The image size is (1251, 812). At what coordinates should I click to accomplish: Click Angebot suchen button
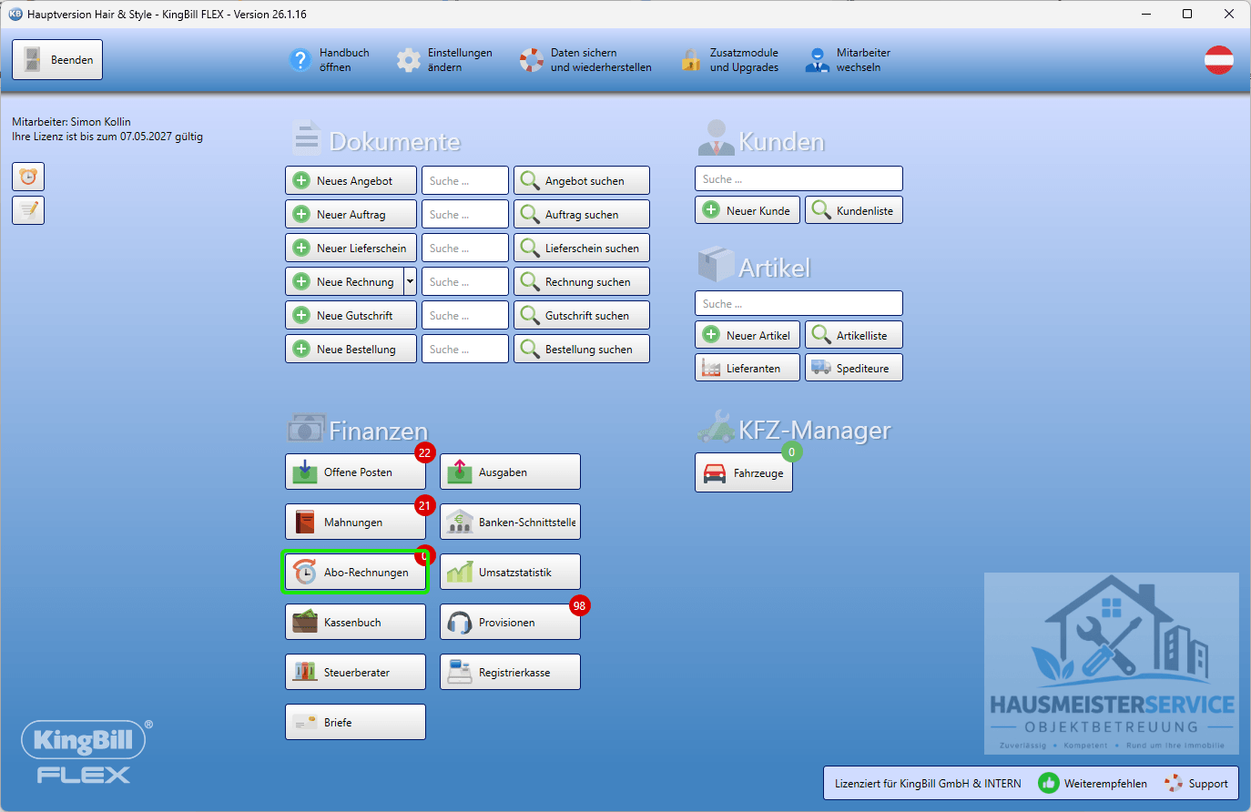coord(582,181)
